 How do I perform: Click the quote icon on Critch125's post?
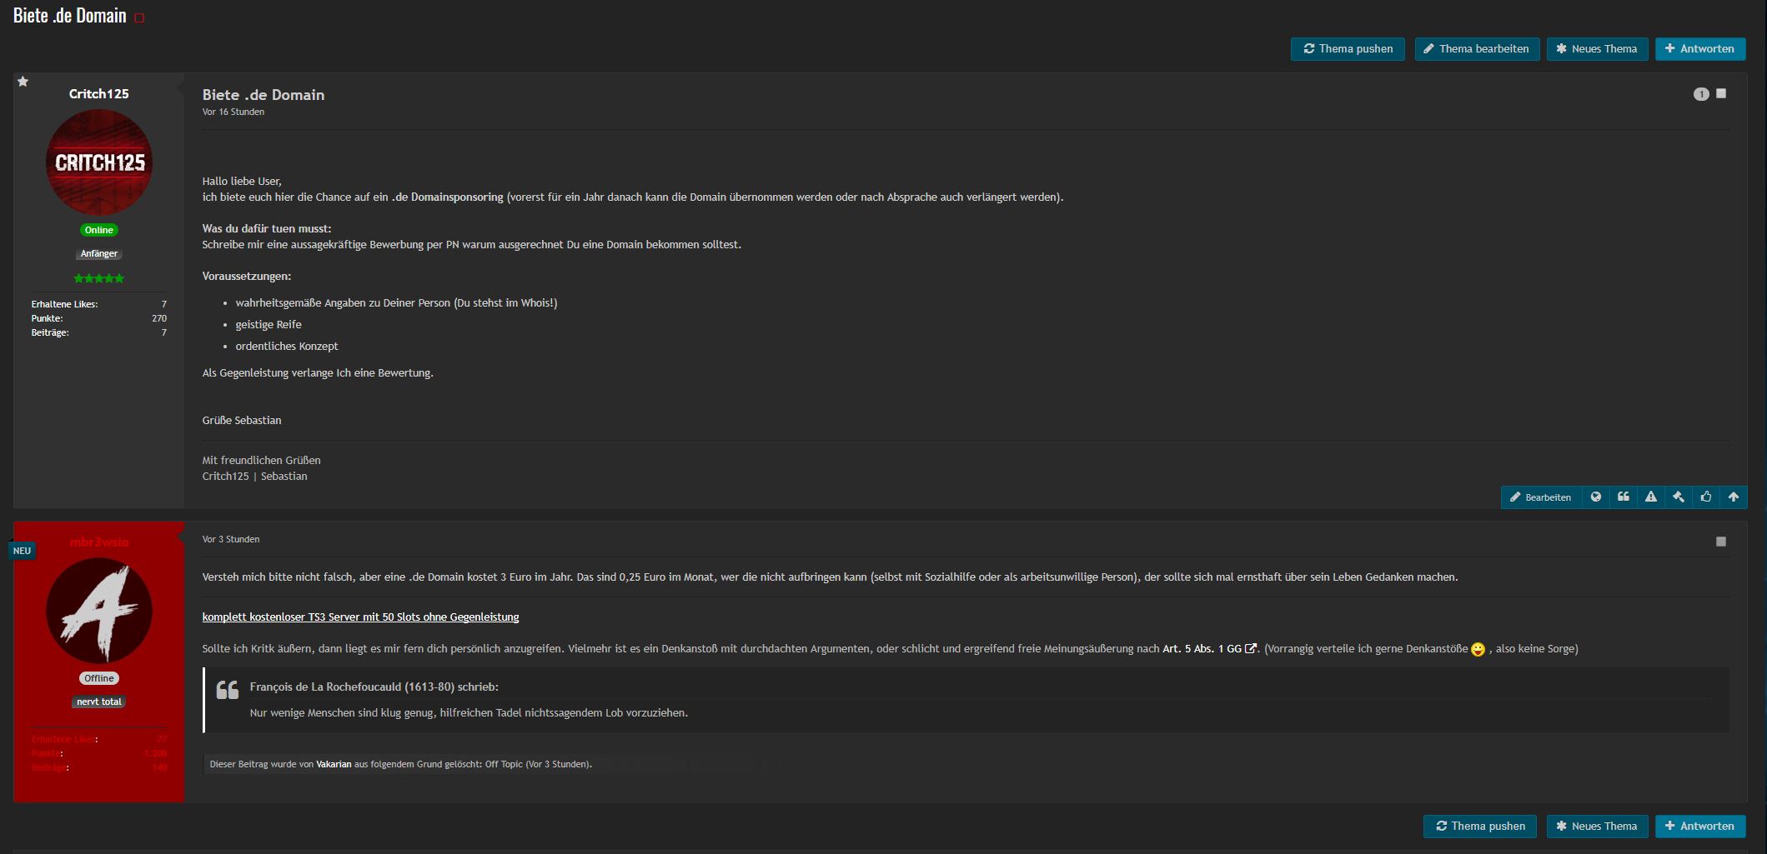coord(1623,497)
